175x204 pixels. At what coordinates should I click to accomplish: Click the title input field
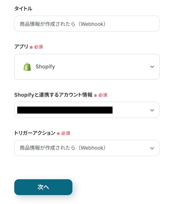coord(87,24)
